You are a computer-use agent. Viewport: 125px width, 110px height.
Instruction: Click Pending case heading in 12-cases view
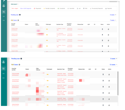pos(15,58)
